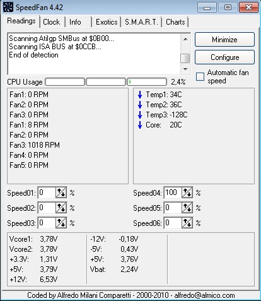Click into the Speed01 value field

pyautogui.click(x=47, y=192)
